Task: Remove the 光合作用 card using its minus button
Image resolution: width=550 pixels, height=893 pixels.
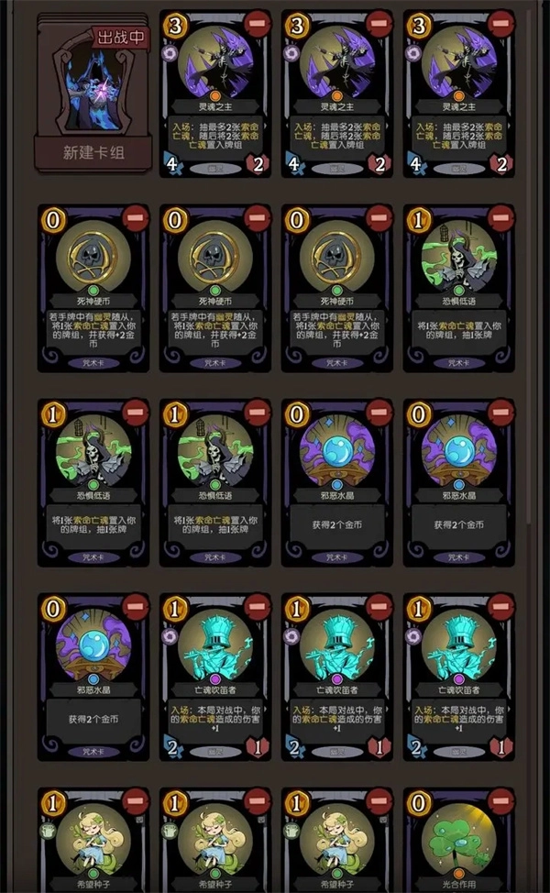Action: point(500,801)
